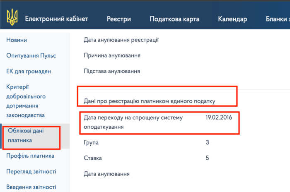Open Критерії добровільного дотримання законодавства
This screenshot has width=290, height=192.
pyautogui.click(x=27, y=101)
